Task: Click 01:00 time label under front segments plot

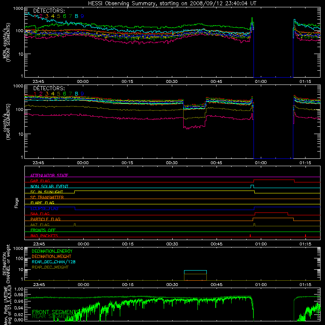Action: [261, 82]
